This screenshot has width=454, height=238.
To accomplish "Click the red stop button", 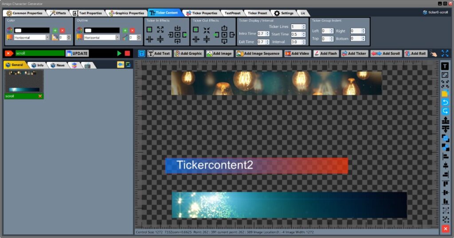I will (x=127, y=53).
